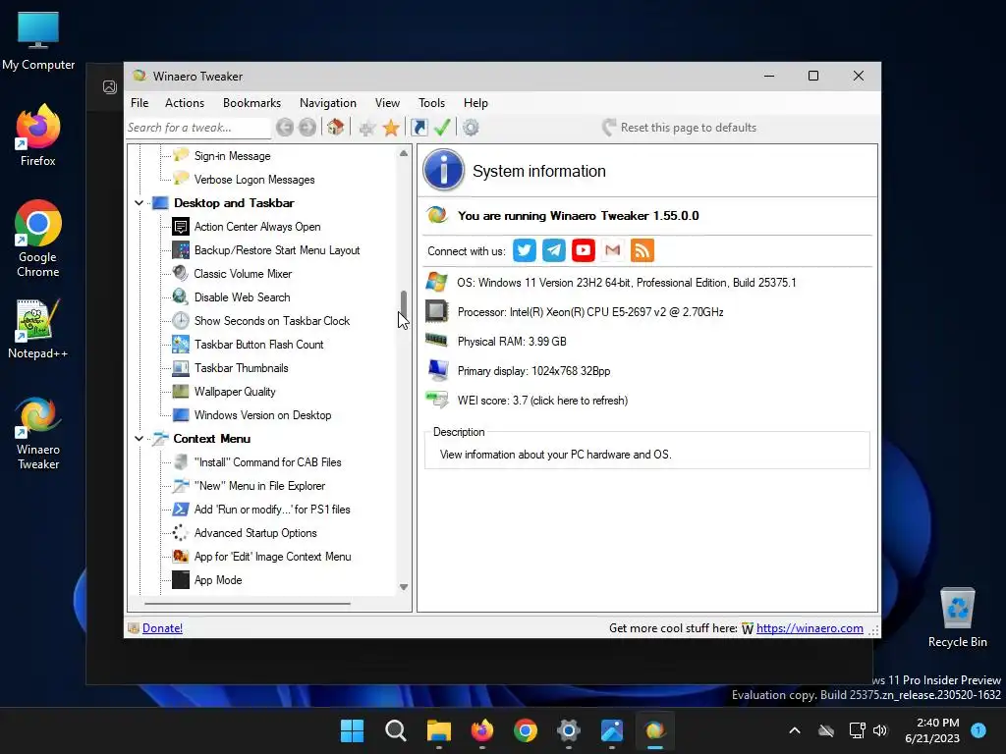Collapse the Context Menu category
The width and height of the screenshot is (1006, 754).
click(139, 439)
